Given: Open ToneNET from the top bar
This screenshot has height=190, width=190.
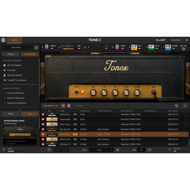Looking at the screenshot, I should 161,40.
